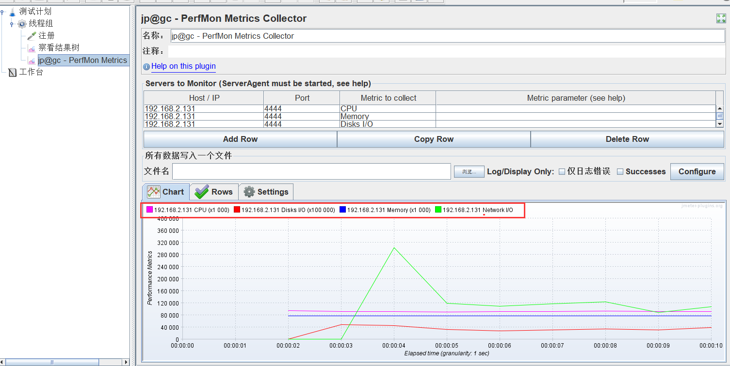Select the jp@gc - PerfMon Metrics tree node
730x366 pixels.
tap(82, 60)
